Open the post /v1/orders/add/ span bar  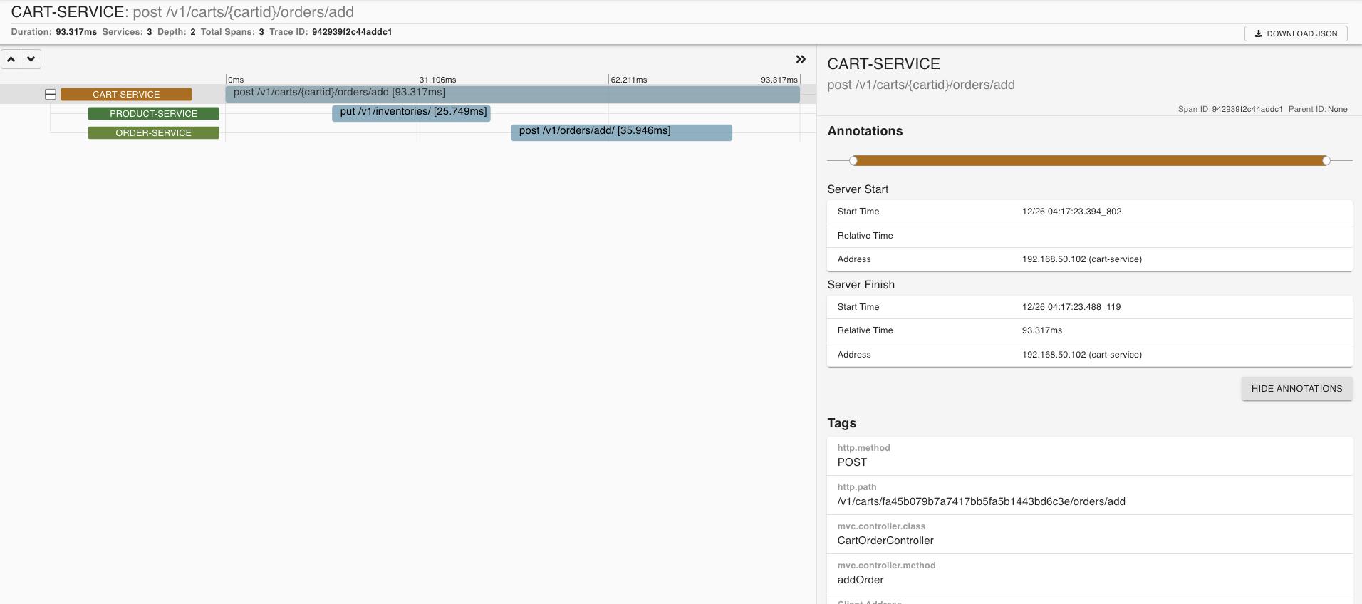coord(621,132)
